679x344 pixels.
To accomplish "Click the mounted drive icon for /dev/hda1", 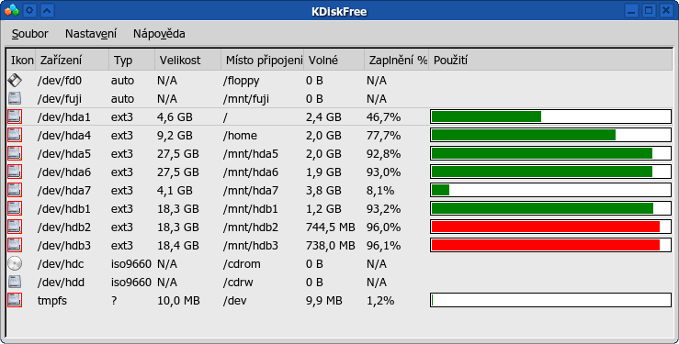I will coord(15,117).
